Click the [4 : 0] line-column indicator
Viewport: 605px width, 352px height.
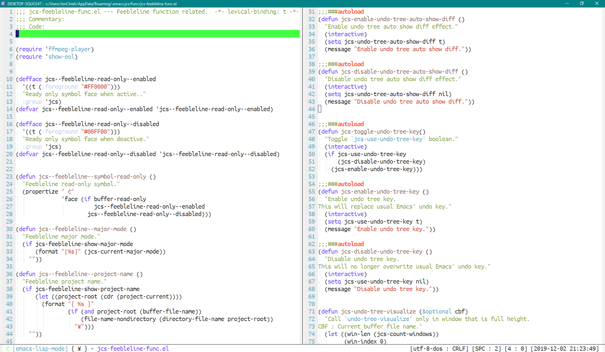coord(516,349)
